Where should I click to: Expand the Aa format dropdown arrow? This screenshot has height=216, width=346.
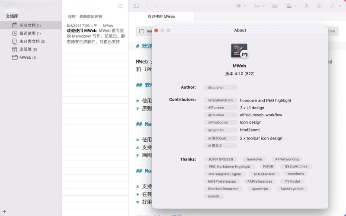click(x=263, y=6)
